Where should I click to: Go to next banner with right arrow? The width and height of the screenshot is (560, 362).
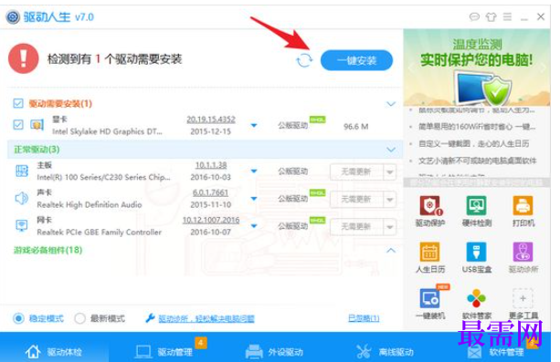544,67
